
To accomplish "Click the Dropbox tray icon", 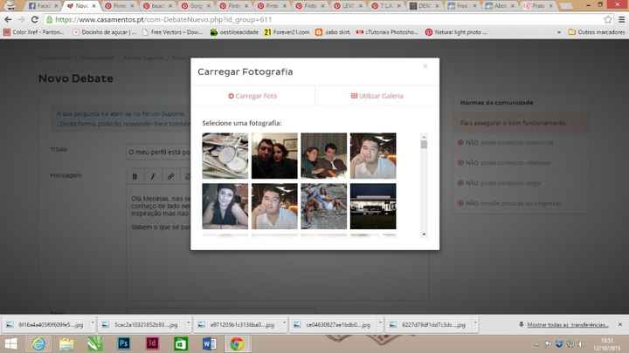I will pos(559,344).
